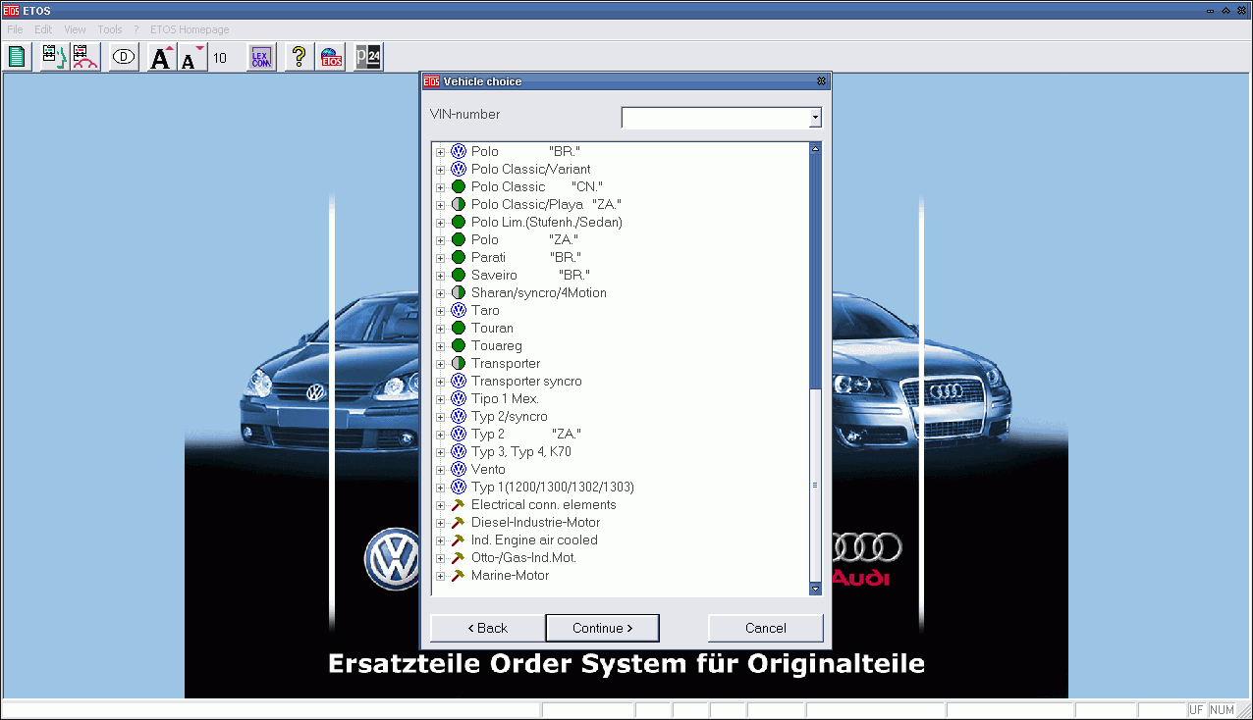The height and width of the screenshot is (720, 1253).
Task: Click the VW icon beside Typ 2/syncro
Action: coord(458,416)
